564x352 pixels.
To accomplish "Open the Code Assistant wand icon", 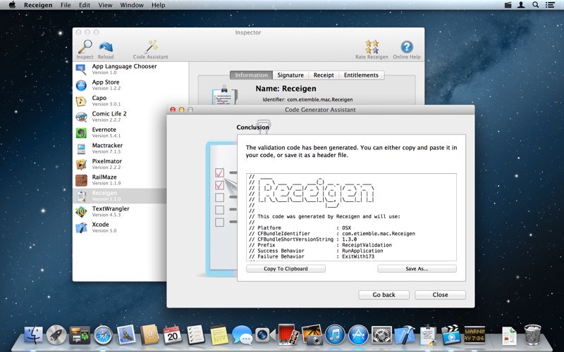I will (150, 47).
